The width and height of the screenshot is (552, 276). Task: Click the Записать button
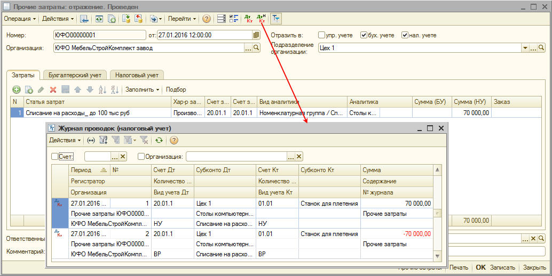click(502, 267)
